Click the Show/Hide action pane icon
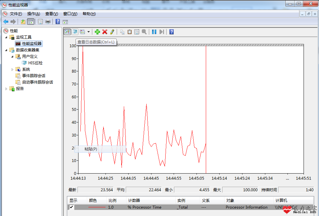Screen dimensions: 319x216 65,22
